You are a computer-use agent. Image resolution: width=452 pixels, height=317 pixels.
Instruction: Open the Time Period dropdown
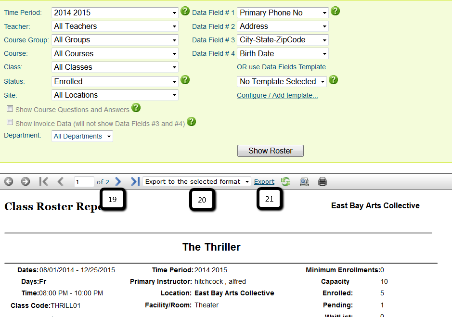click(115, 13)
